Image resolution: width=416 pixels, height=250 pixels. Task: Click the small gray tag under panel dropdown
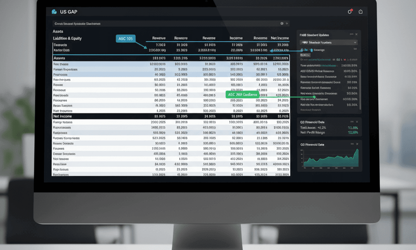tap(305, 55)
